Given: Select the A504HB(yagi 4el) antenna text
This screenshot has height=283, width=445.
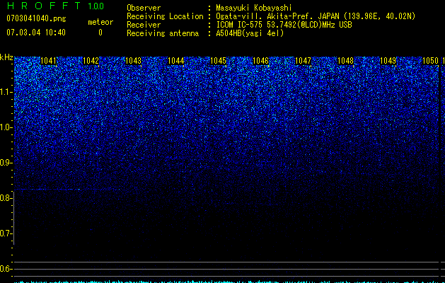Looking at the screenshot, I should click(250, 33).
